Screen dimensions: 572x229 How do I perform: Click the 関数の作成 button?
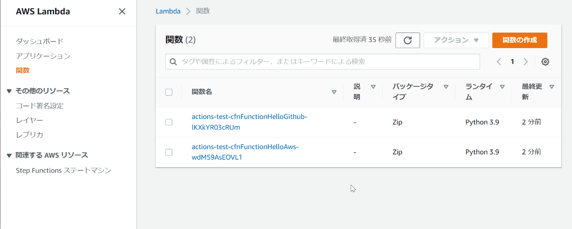(520, 40)
